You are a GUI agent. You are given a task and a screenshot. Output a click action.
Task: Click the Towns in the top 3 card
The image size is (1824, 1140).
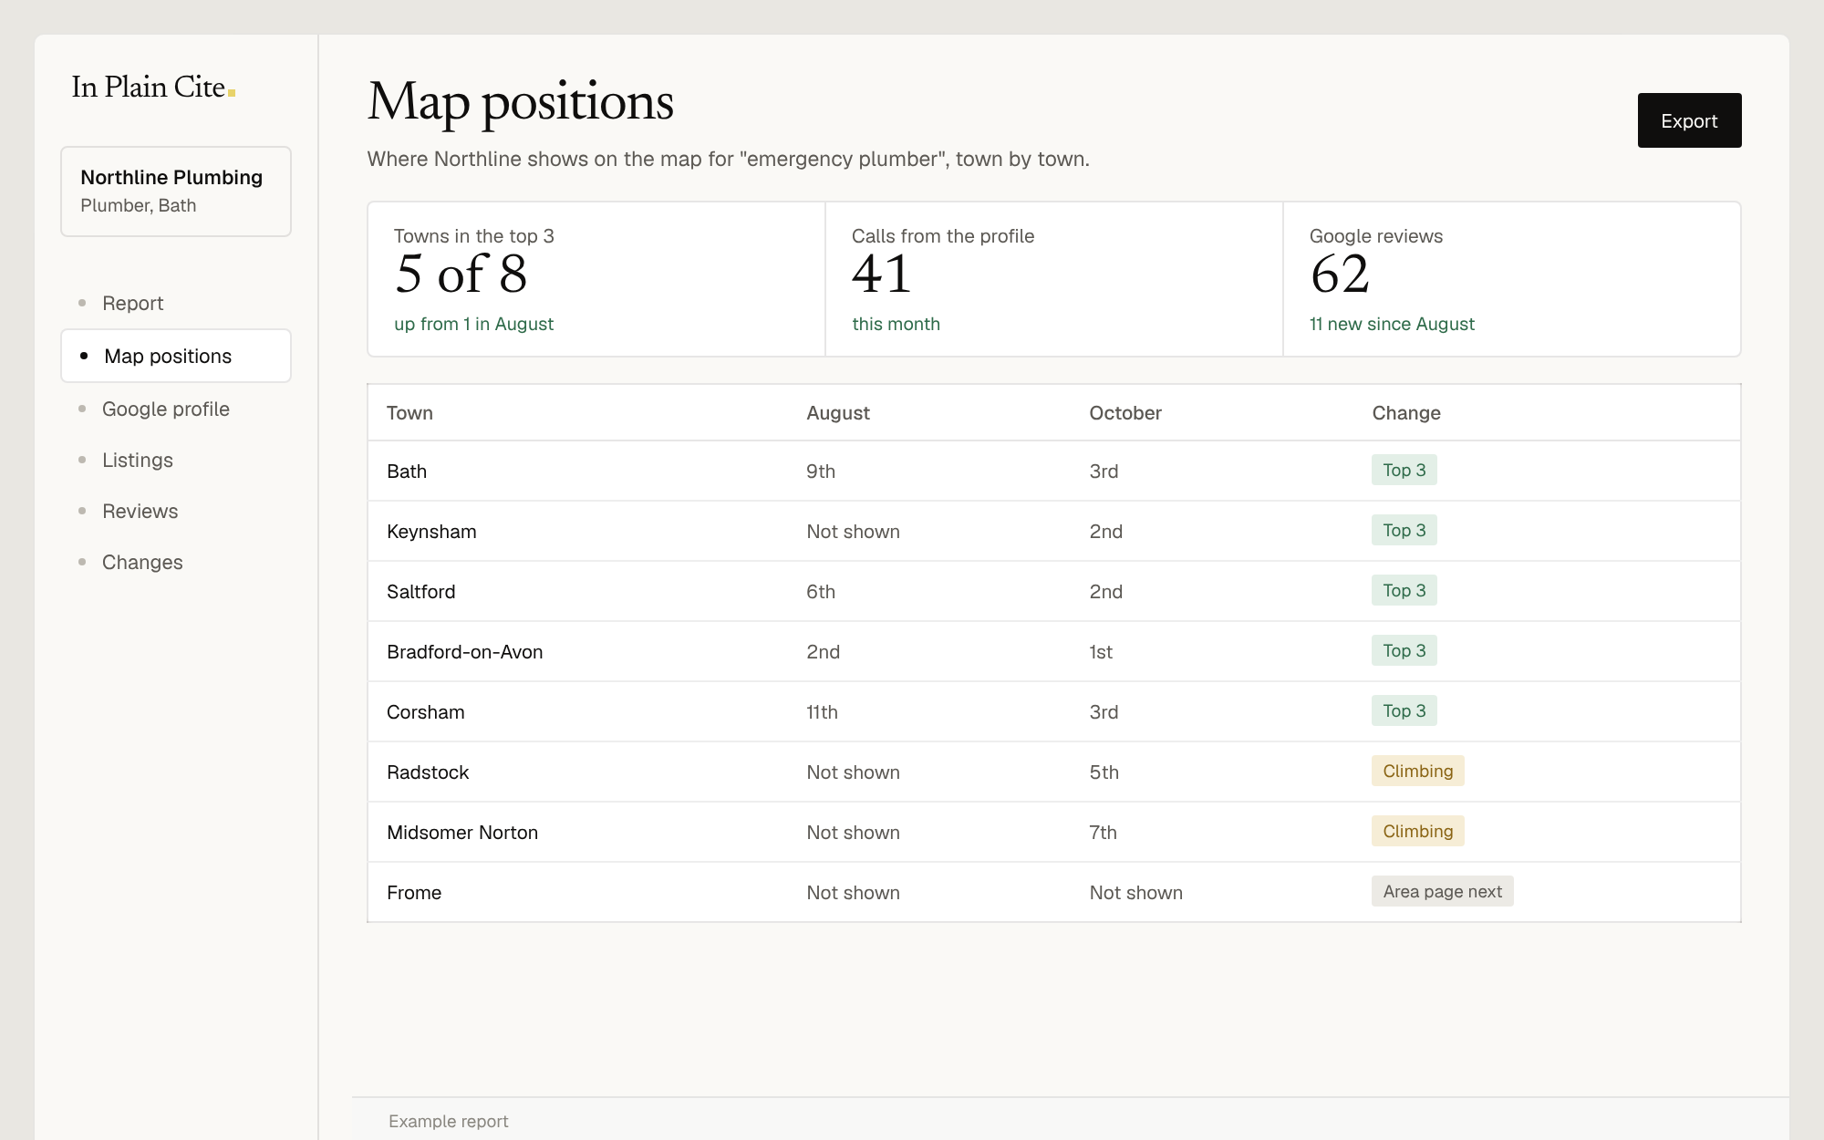pyautogui.click(x=596, y=279)
